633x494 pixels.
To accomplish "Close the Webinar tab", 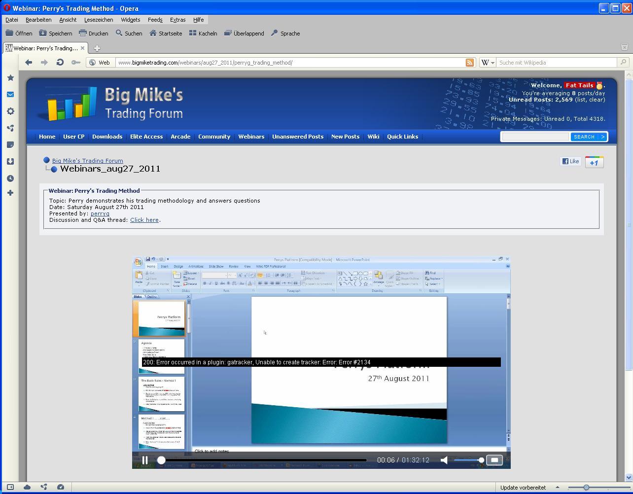I will [x=82, y=48].
